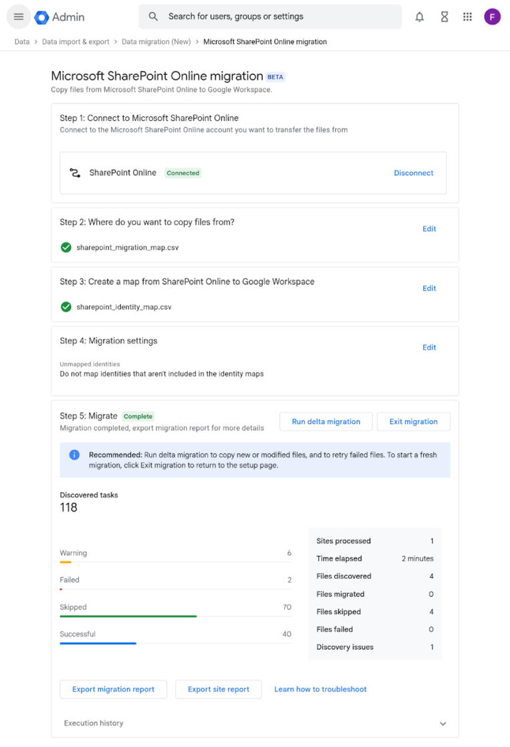The image size is (510, 747).
Task: Open the account avatar F
Action: [x=492, y=17]
